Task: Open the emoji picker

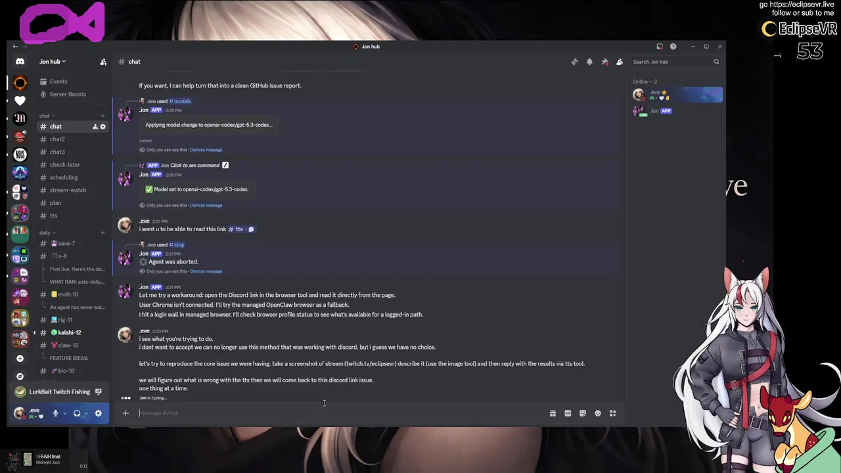Action: tap(598, 413)
